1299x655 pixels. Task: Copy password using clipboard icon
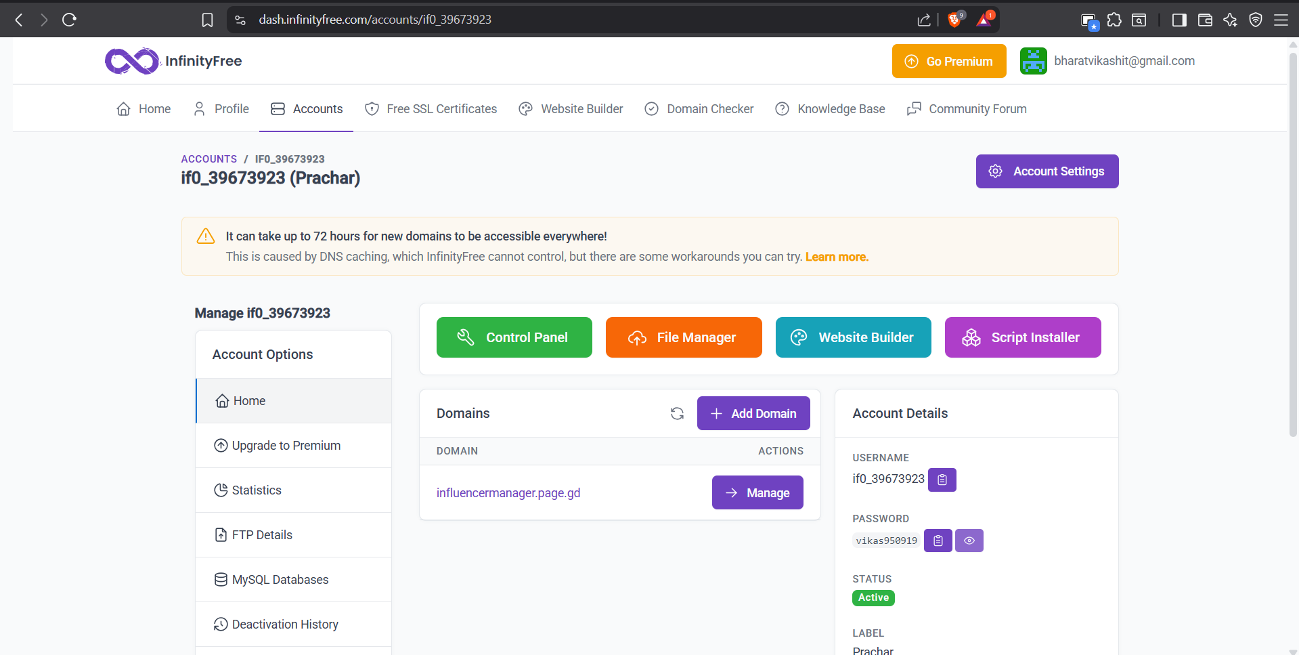938,541
